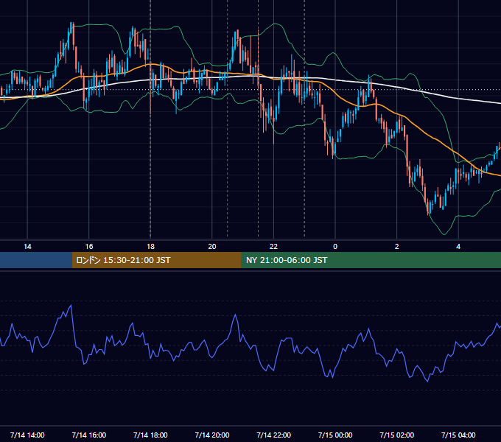Click the 7/14 16:00 time label
Viewport: 501px width, 442px height.
click(89, 435)
